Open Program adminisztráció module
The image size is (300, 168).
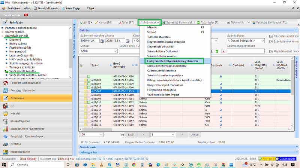[x=36, y=83]
